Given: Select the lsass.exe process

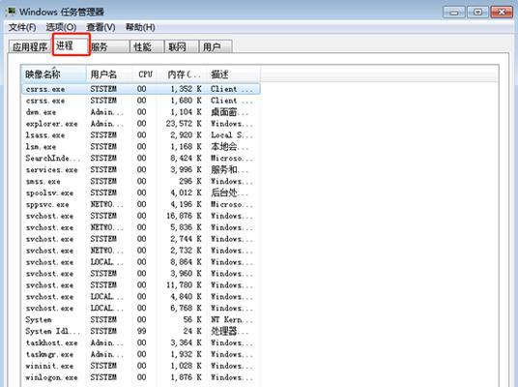Looking at the screenshot, I should [141, 134].
